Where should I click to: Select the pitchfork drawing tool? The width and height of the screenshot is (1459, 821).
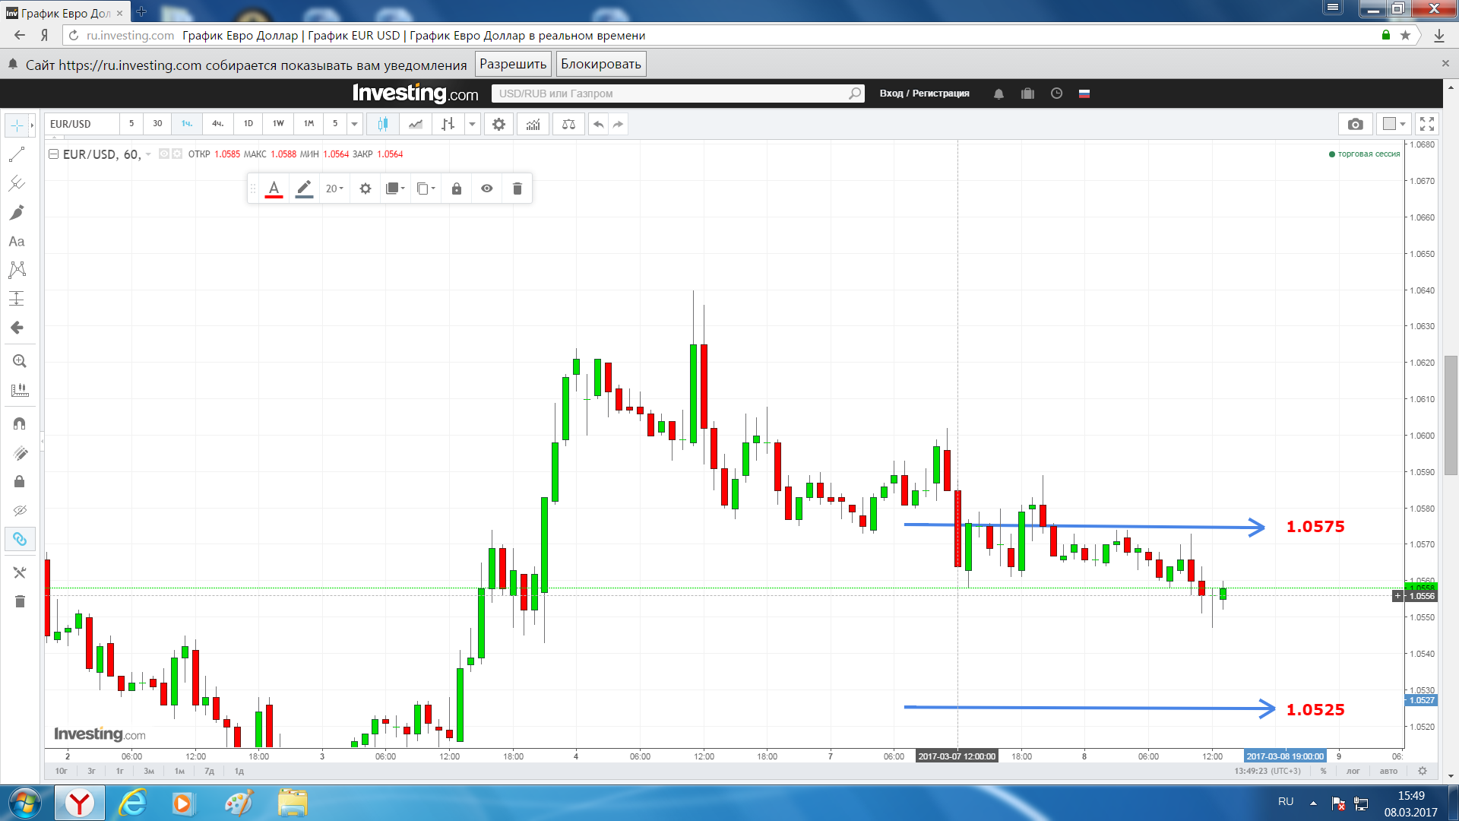[x=17, y=183]
